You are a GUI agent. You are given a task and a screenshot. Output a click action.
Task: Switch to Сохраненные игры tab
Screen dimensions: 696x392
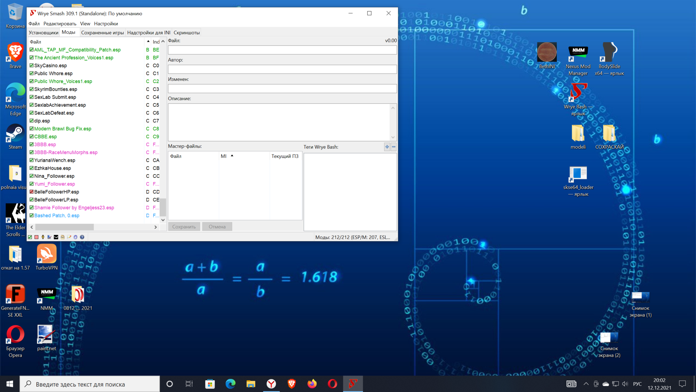[102, 33]
